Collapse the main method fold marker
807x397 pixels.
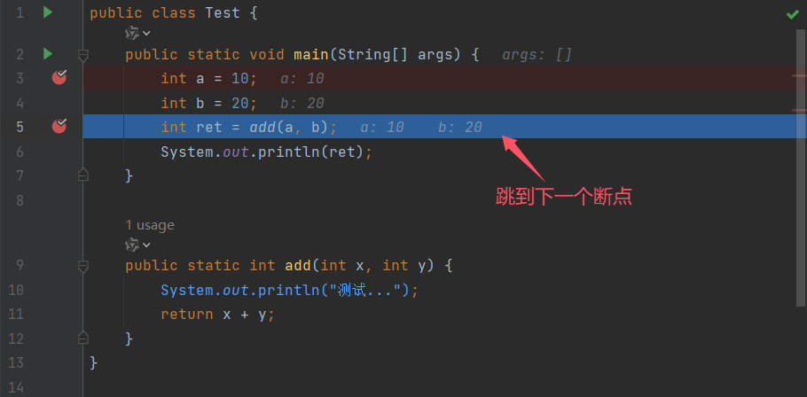tap(82, 55)
